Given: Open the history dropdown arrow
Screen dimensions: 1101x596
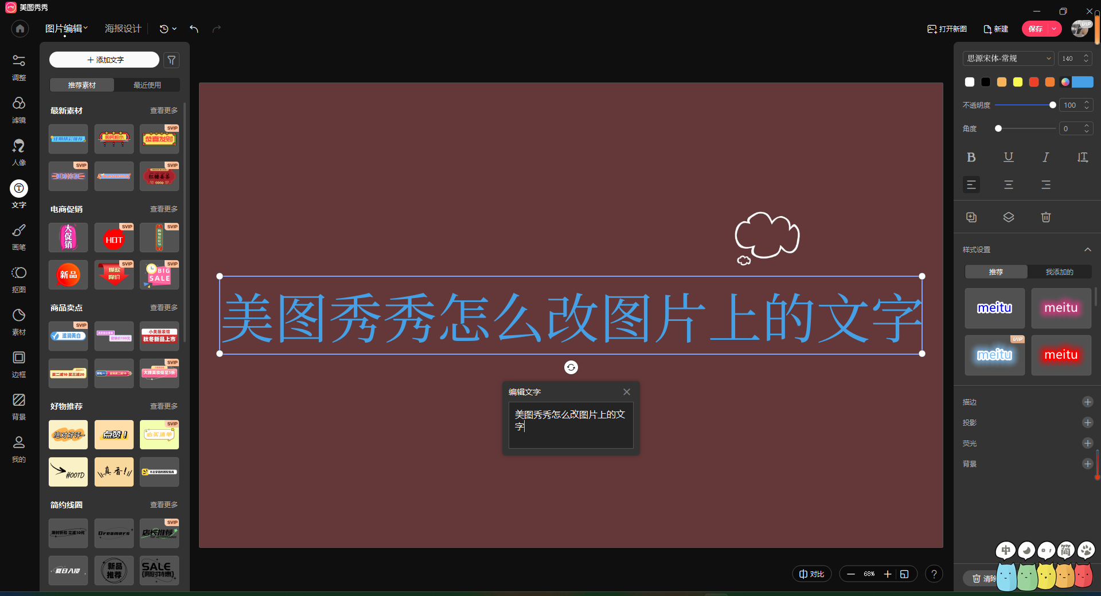Looking at the screenshot, I should coord(174,29).
